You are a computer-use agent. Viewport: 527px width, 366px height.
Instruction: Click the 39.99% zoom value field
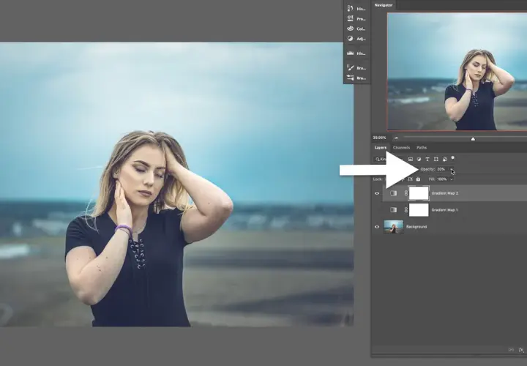coord(379,138)
